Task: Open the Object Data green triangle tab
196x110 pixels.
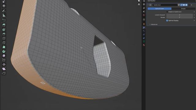Action: 144,42
